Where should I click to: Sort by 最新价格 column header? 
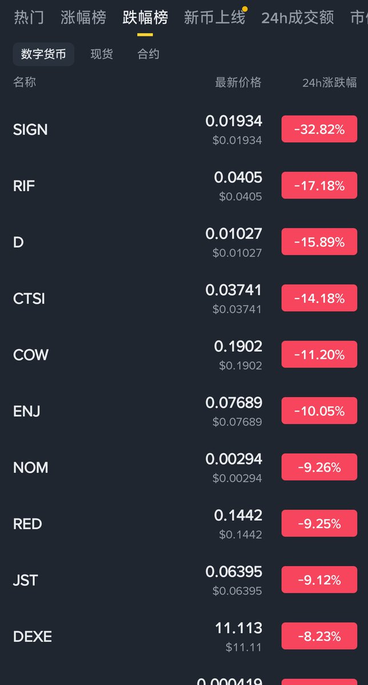(x=238, y=82)
